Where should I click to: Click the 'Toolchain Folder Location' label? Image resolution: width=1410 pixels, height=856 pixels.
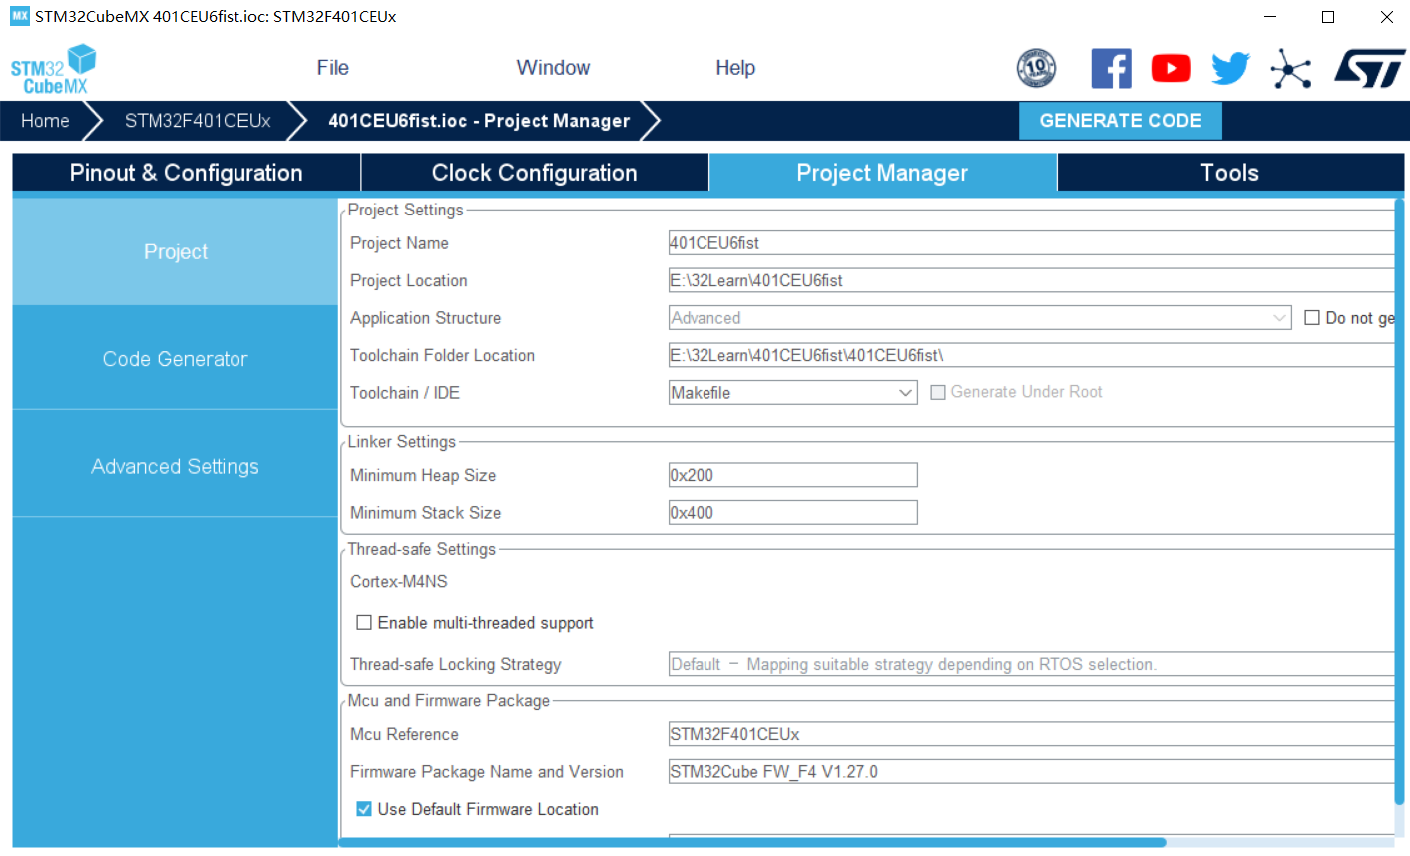[443, 356]
